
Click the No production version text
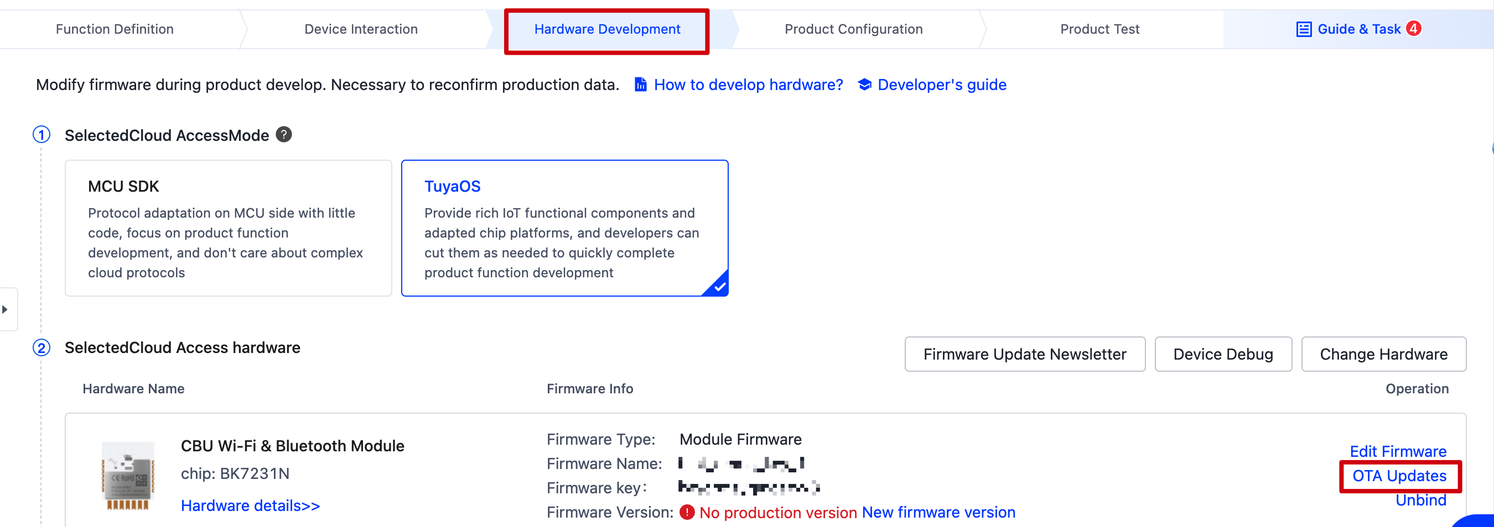click(778, 513)
